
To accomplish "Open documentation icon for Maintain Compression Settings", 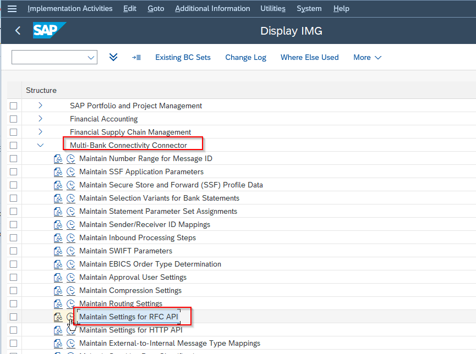I will tap(58, 290).
